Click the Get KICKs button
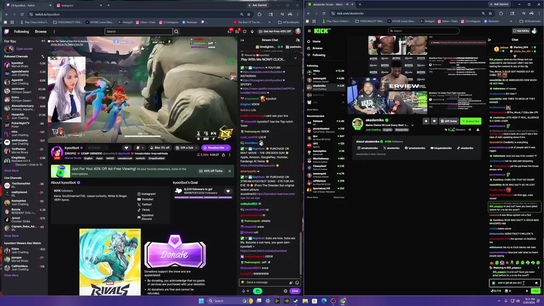The width and height of the screenshot is (544, 306). 521,31
